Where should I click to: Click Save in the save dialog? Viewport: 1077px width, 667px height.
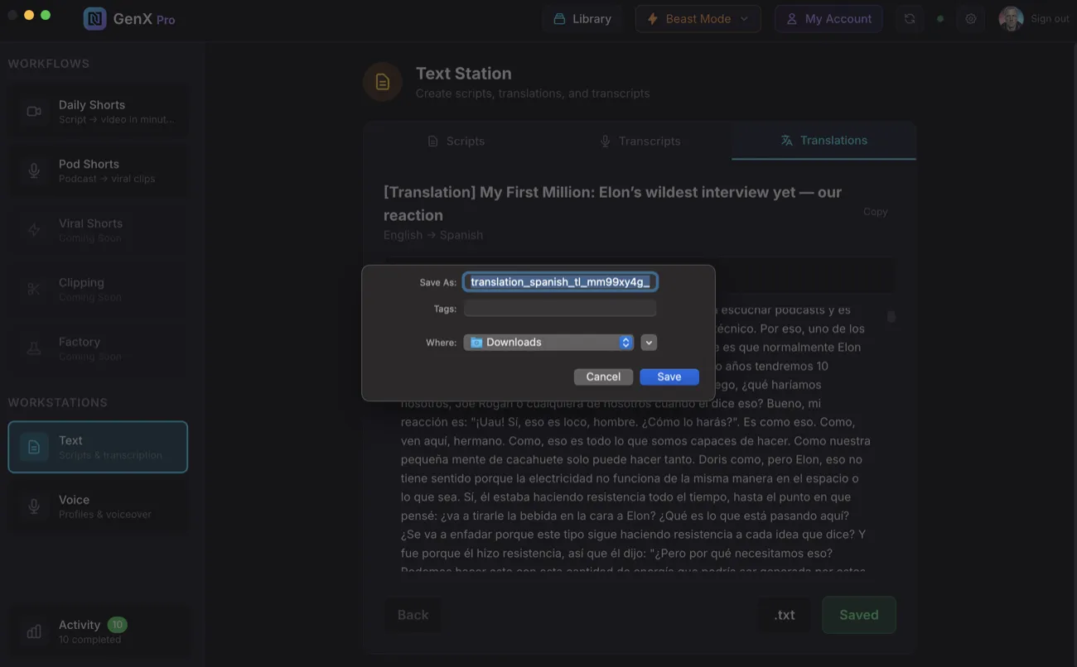[x=669, y=376]
